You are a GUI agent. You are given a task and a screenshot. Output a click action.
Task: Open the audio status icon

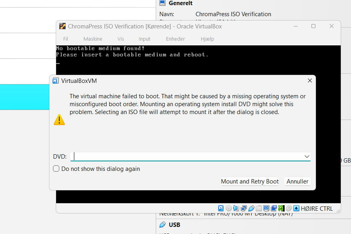[x=236, y=208]
